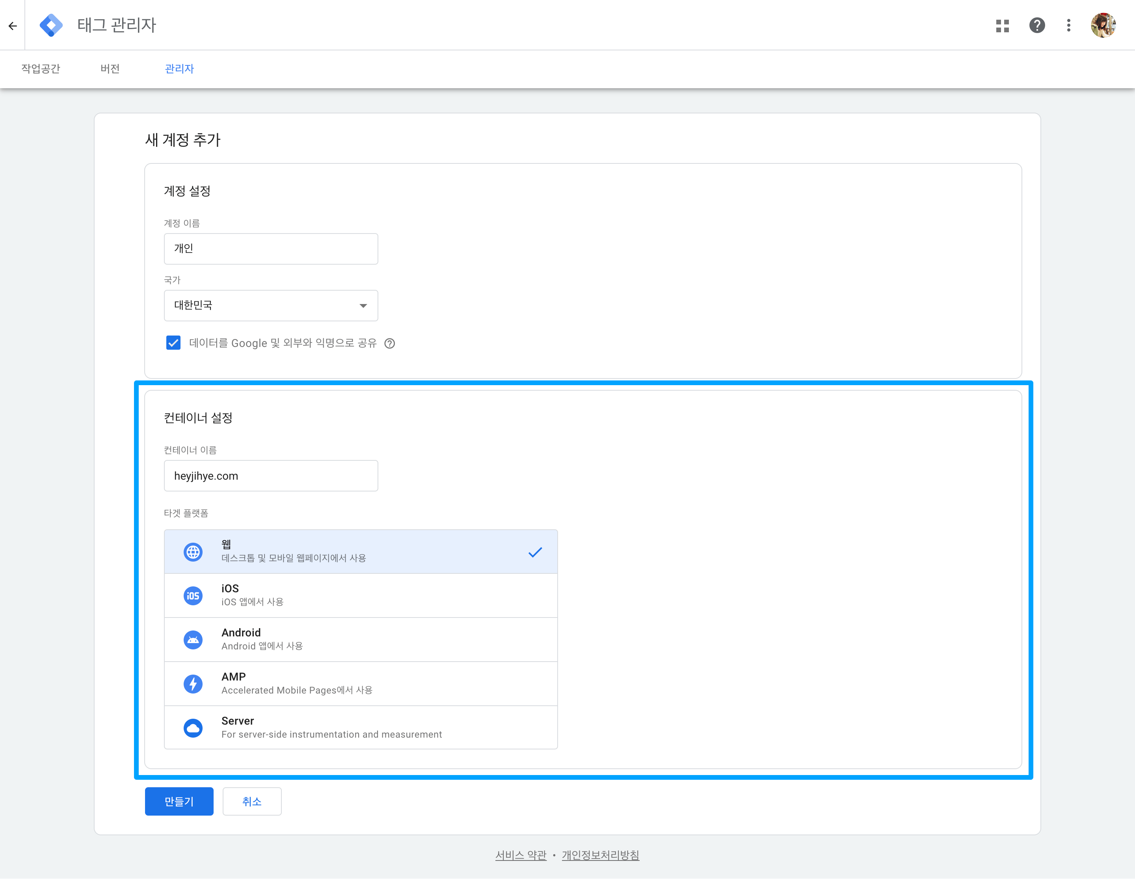This screenshot has height=879, width=1135.
Task: Switch to the 작업공간 tab
Action: 41,69
